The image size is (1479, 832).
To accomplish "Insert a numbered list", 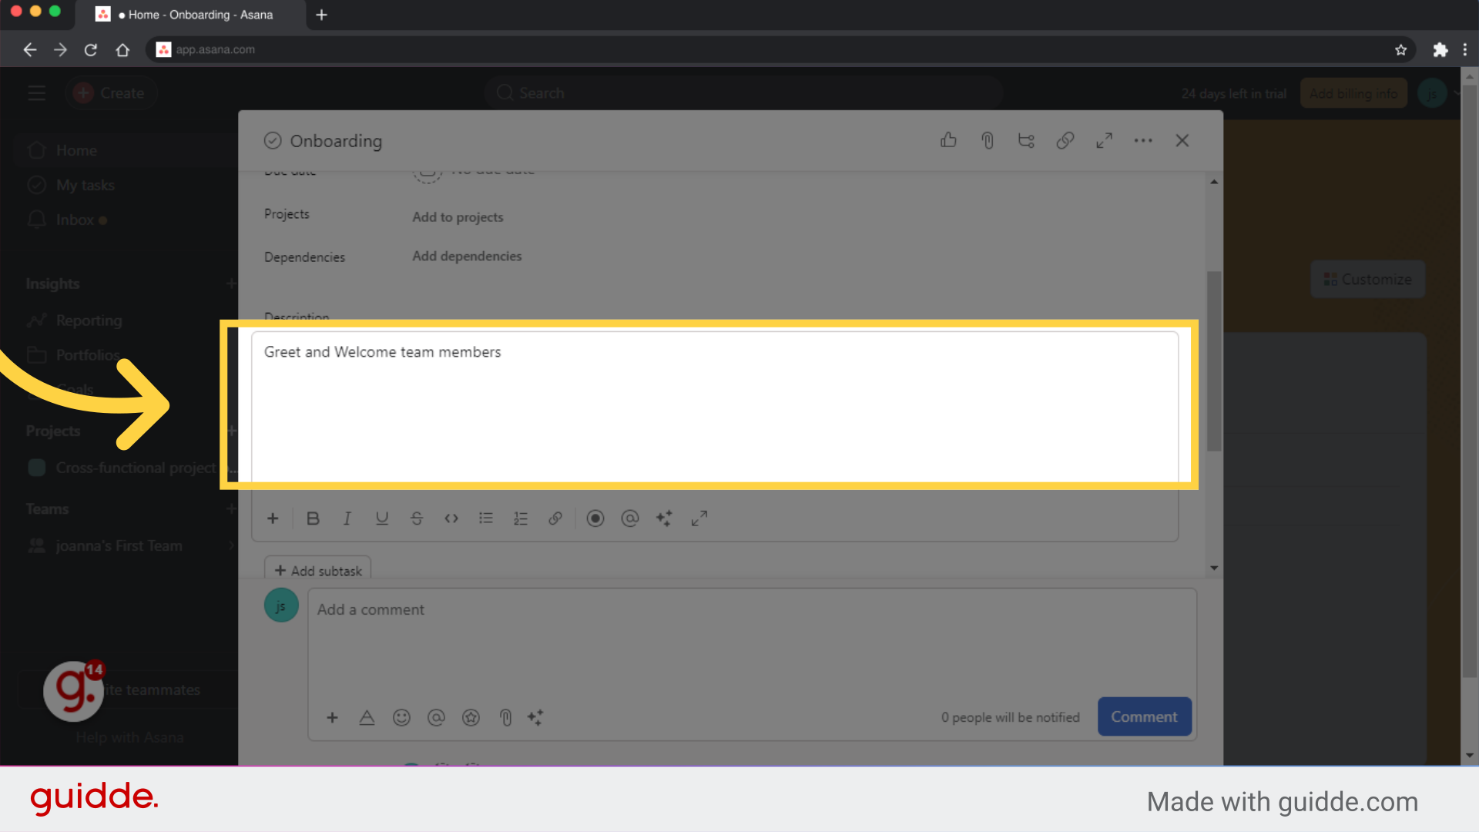I will (x=521, y=518).
